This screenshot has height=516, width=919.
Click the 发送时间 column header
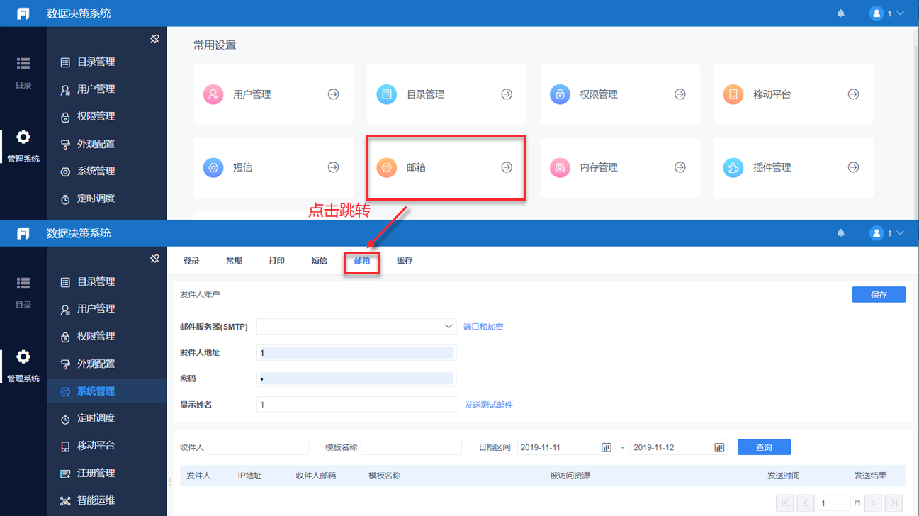[x=783, y=476]
